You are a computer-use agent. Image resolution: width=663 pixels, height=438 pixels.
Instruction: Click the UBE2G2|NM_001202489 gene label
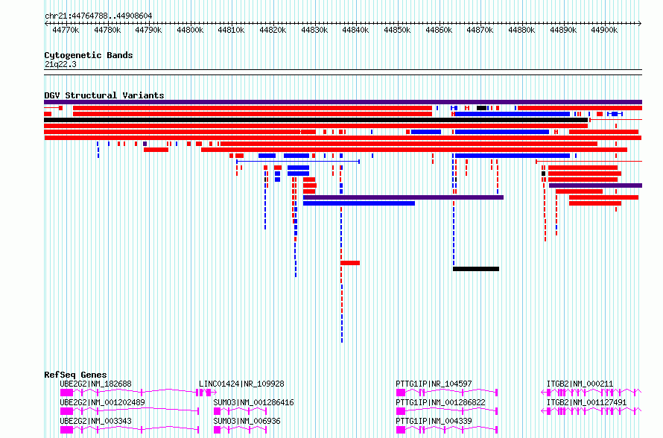[x=102, y=402]
